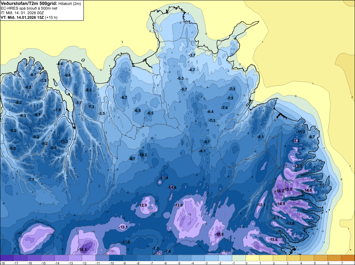Click the -12.2 temperature label
Screen dimensions: 355x265
coord(295,141)
